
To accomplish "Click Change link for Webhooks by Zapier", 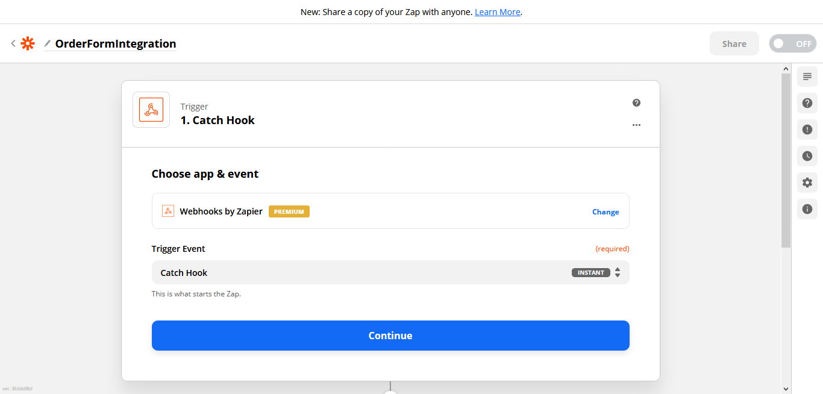I will pos(606,211).
